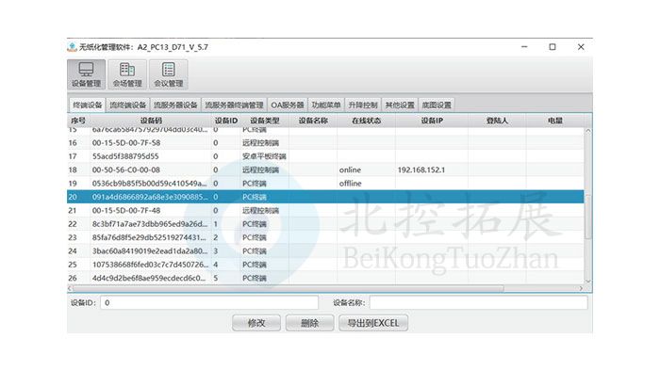The image size is (660, 371).
Task: Select the 终端设备 tab
Action: pyautogui.click(x=87, y=105)
